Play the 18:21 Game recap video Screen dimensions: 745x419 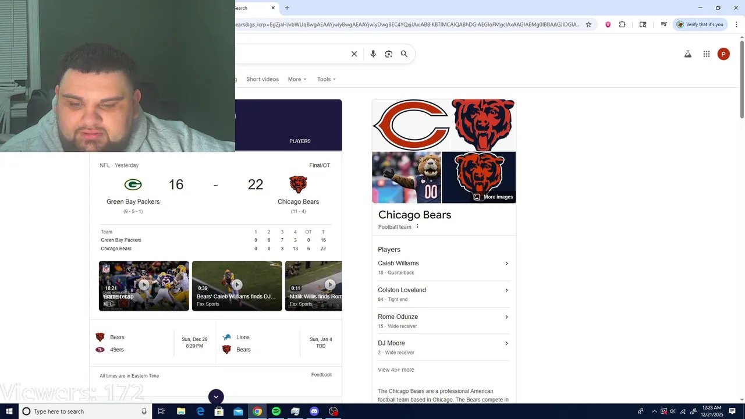pos(144,286)
